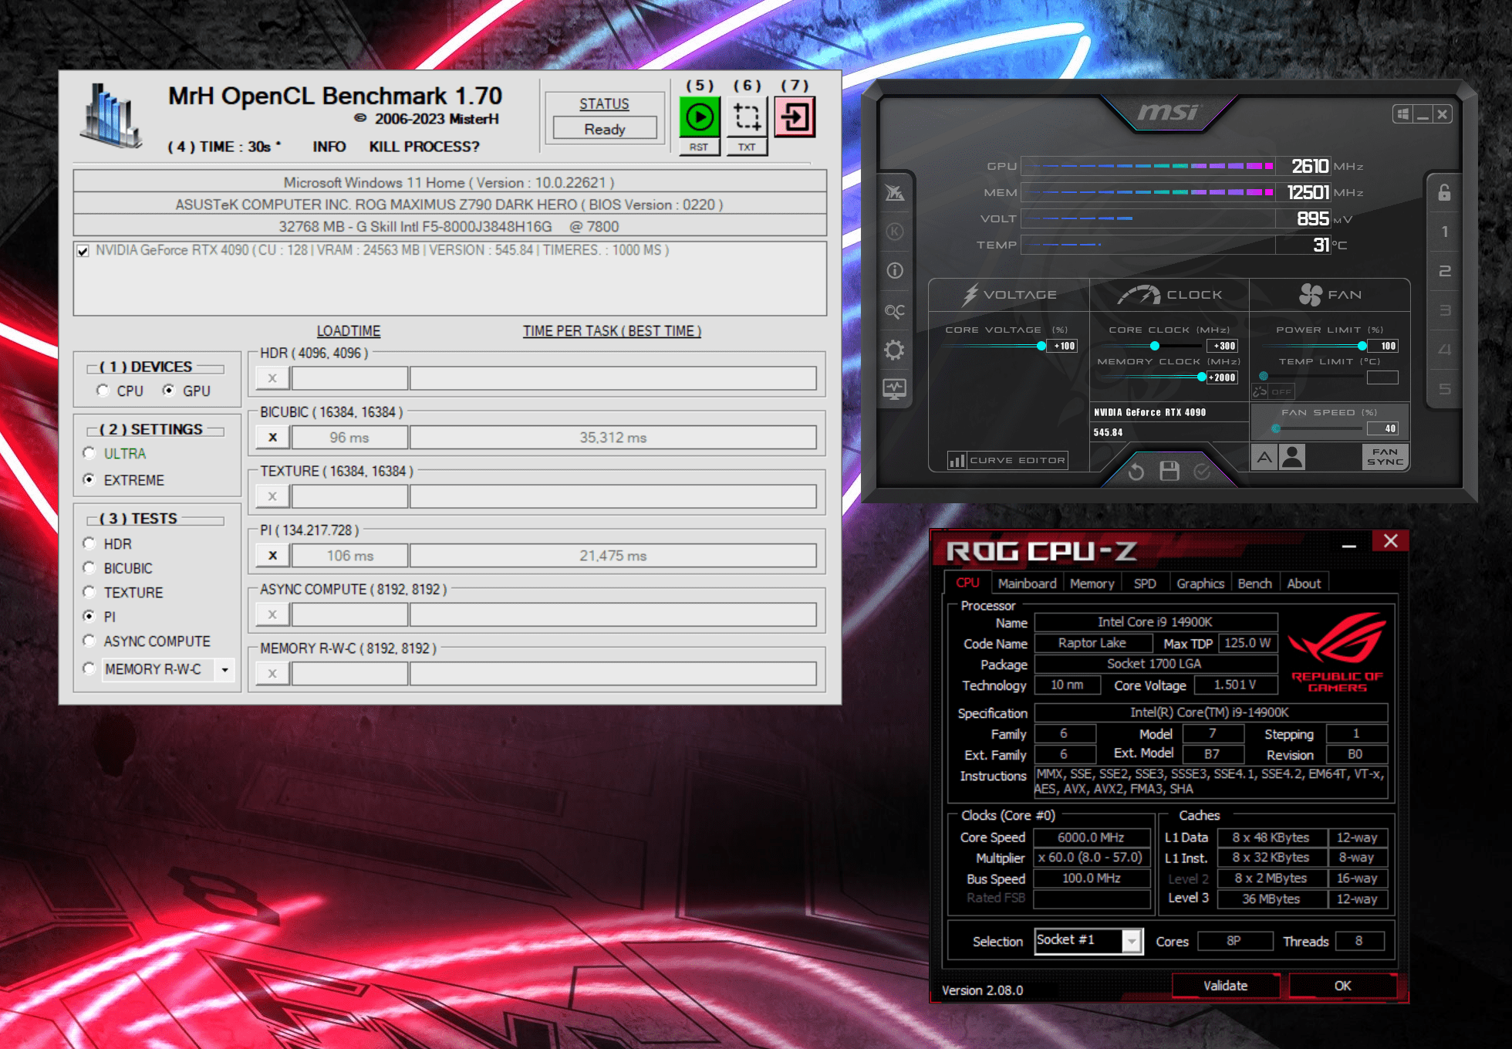Select CPU device radio button
This screenshot has height=1049, width=1512.
pyautogui.click(x=103, y=391)
